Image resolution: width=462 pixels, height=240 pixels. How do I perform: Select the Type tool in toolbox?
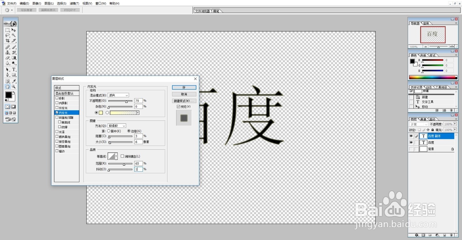click(13, 70)
